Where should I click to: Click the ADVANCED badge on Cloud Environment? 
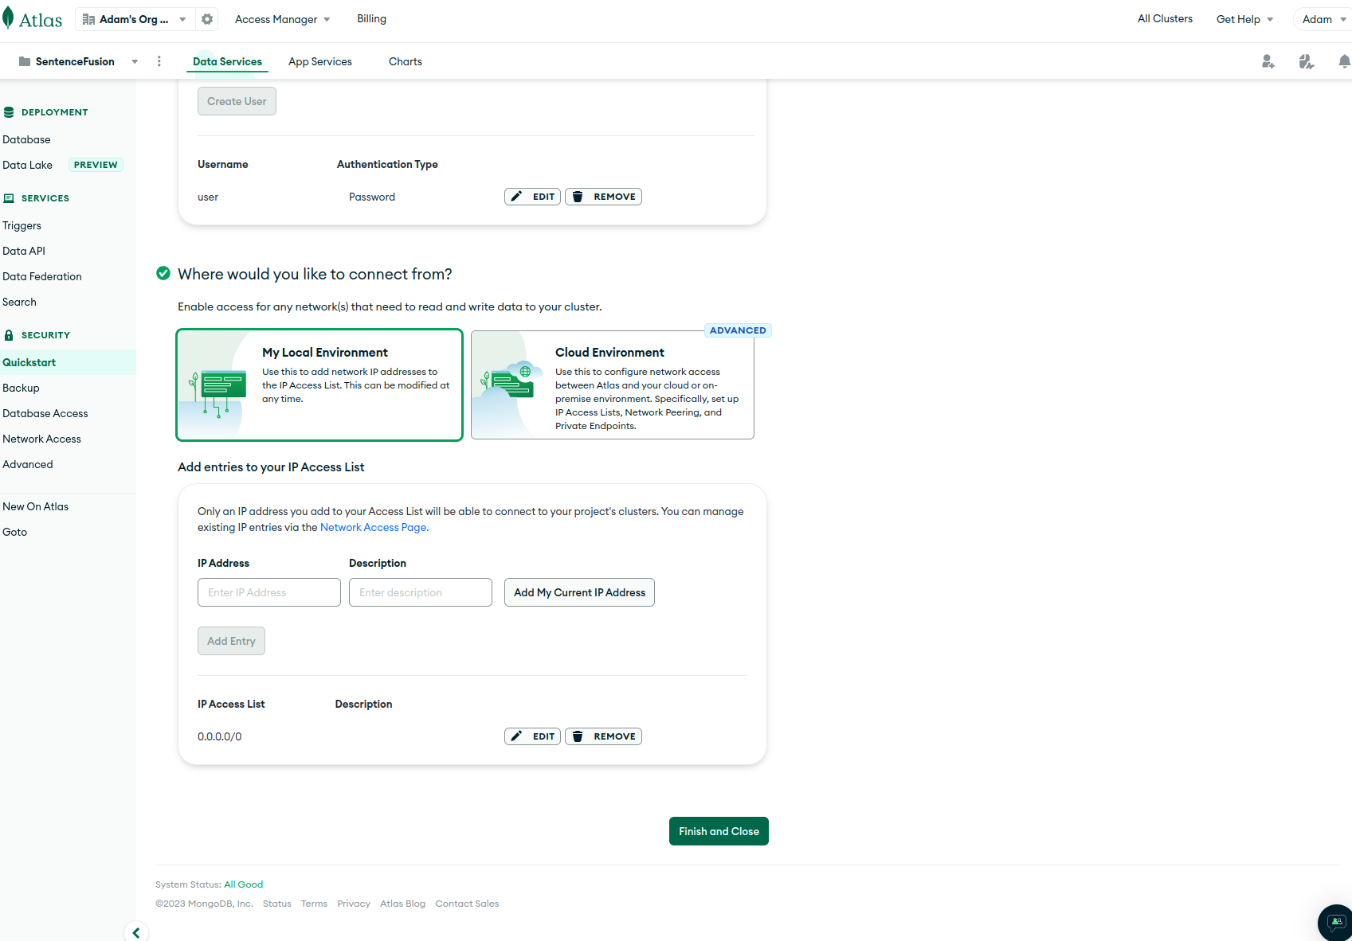(x=738, y=330)
